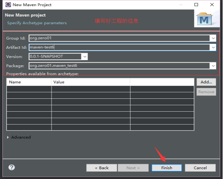
Task: Close the New Maven Project window
Action: coord(212,5)
